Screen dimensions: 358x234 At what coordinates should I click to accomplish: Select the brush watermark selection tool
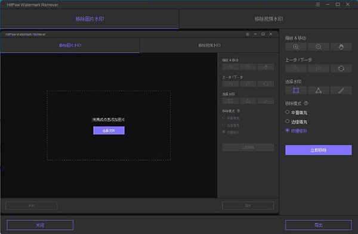(x=341, y=91)
